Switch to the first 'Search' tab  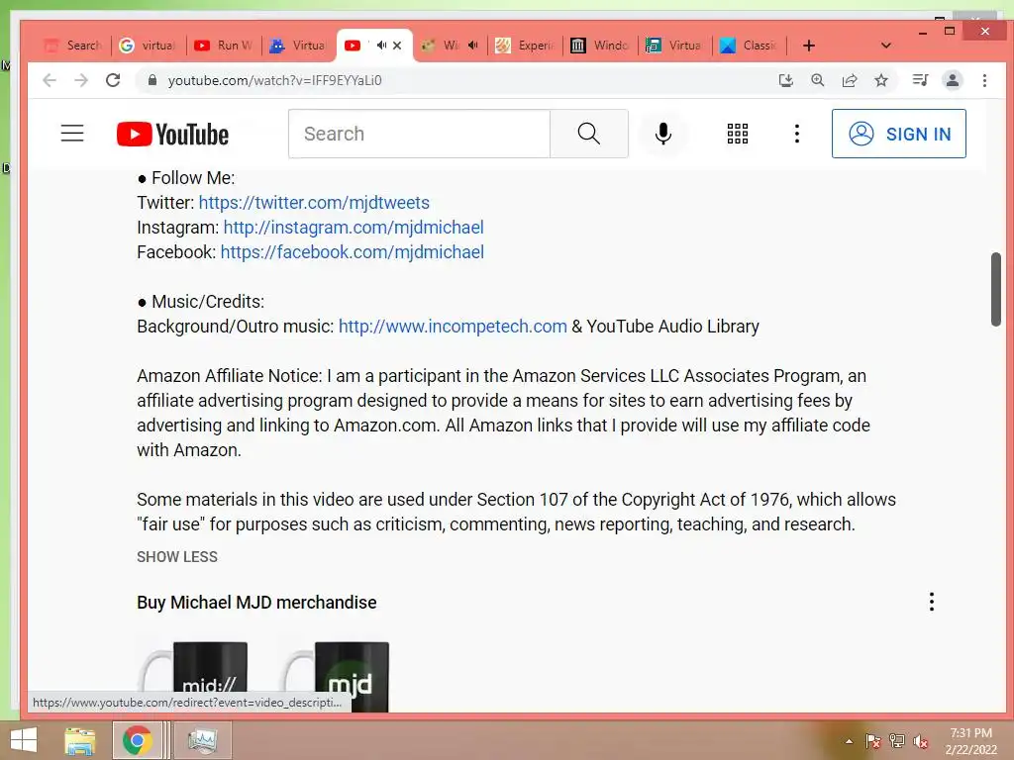click(x=72, y=46)
